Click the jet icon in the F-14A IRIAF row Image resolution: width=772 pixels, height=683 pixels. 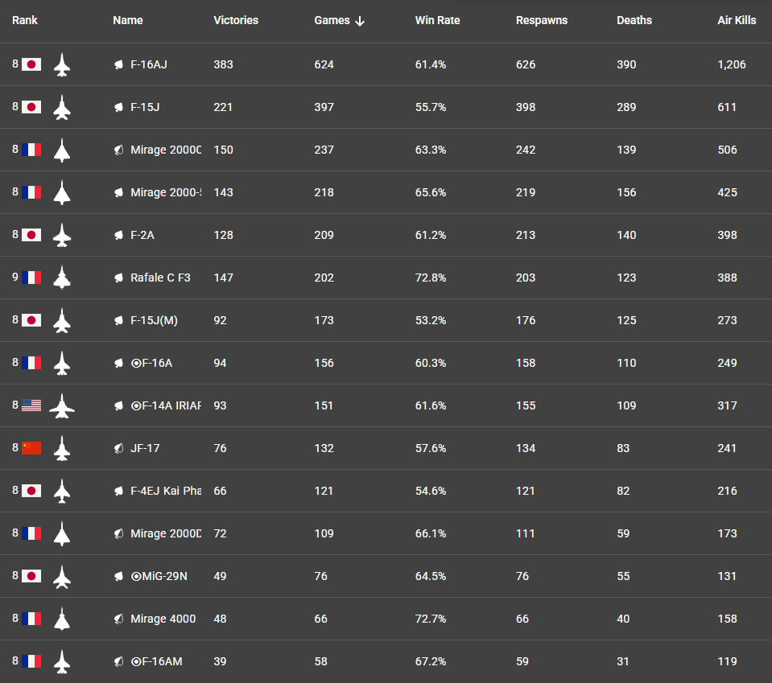point(62,405)
